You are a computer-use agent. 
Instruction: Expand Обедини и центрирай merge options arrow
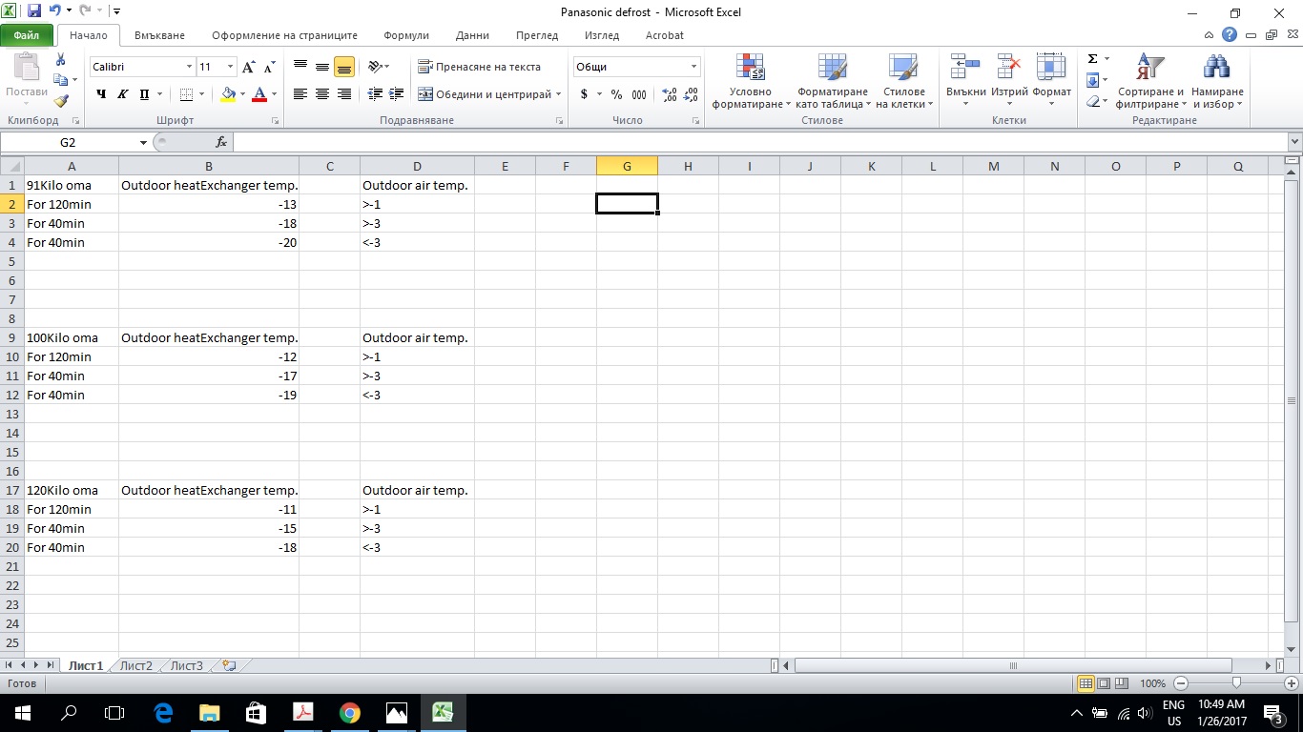tap(559, 94)
